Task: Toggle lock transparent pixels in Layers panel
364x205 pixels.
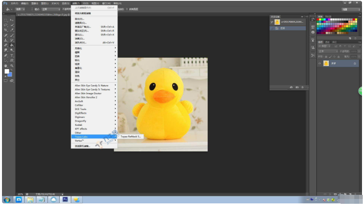Action: tap(326, 56)
